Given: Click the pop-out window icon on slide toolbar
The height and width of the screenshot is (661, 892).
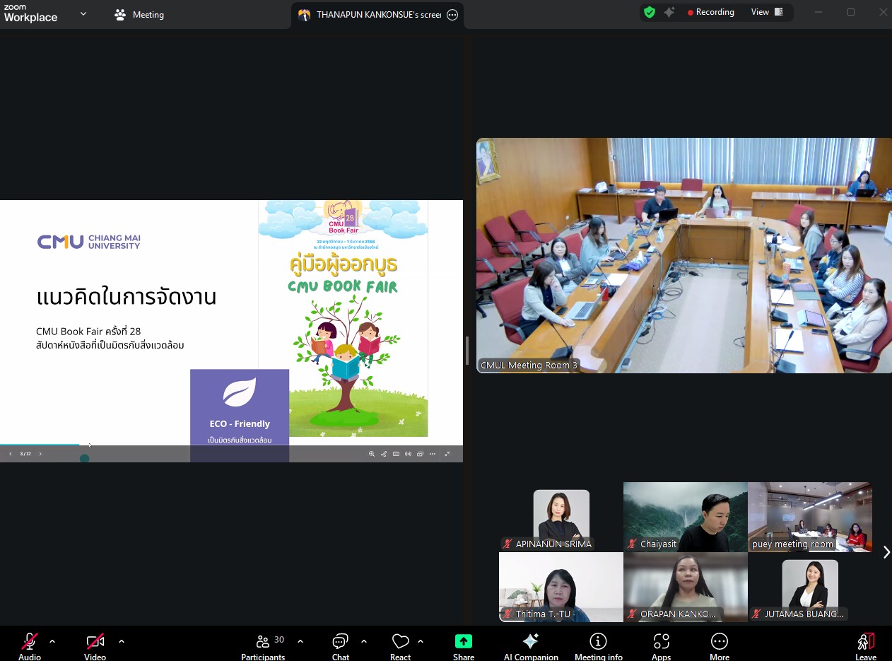Looking at the screenshot, I should 420,454.
